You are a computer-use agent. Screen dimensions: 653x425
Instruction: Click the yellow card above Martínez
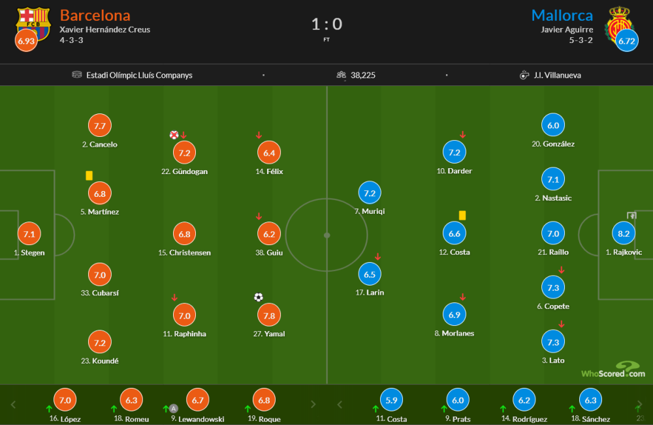click(89, 175)
